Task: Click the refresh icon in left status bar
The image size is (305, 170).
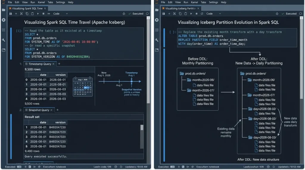Action: (39, 167)
